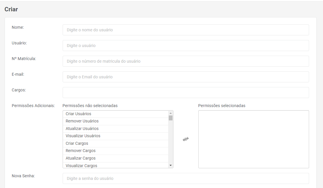Select Visualizar Cargos permission
Screen dimensions: 323x188
pyautogui.click(x=81, y=165)
